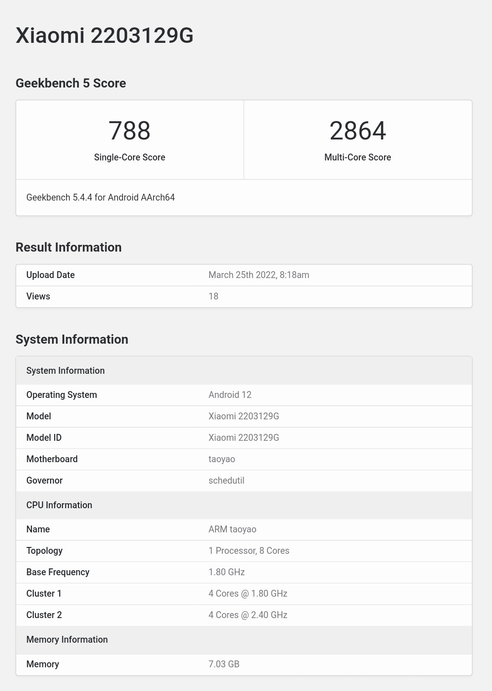This screenshot has width=492, height=691.
Task: Click the Geekbench 5 Score heading
Action: 71,83
